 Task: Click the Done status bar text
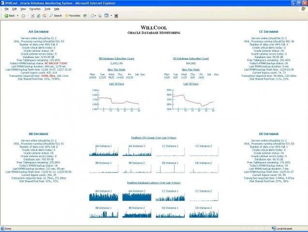(x=8, y=229)
